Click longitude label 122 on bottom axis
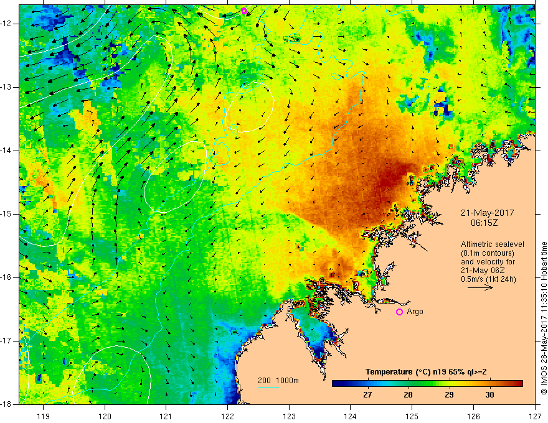Screen dimensions: 548x423 click(x=227, y=416)
